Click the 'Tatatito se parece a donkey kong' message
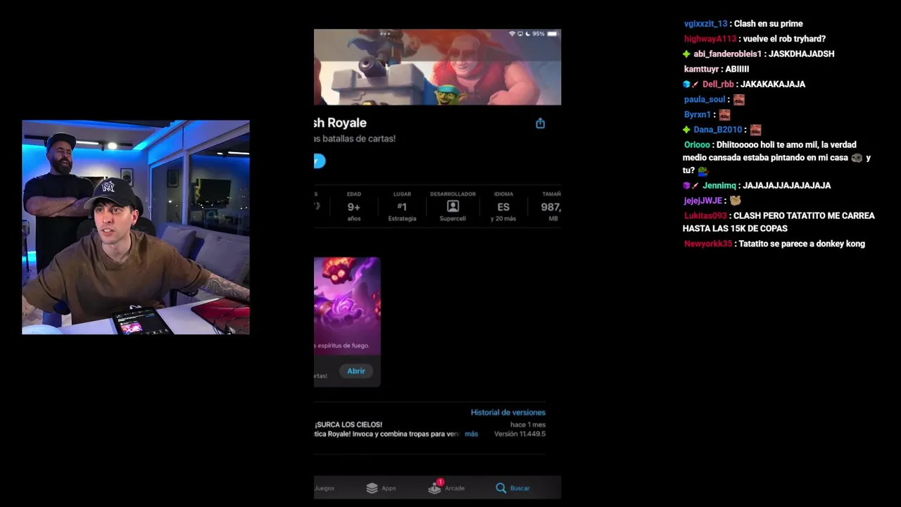Image resolution: width=901 pixels, height=507 pixels. click(802, 244)
